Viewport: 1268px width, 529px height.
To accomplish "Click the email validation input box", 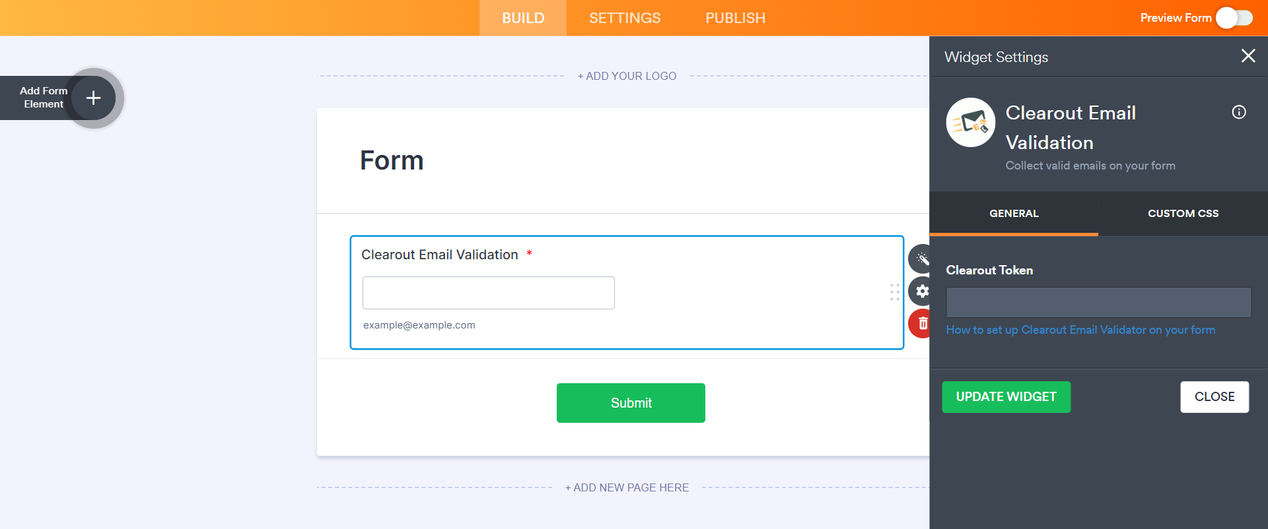I will click(x=489, y=293).
